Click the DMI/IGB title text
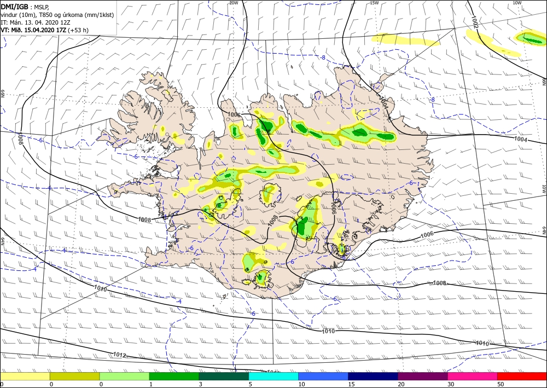Viewport: 547px width, 388px height. (x=15, y=6)
